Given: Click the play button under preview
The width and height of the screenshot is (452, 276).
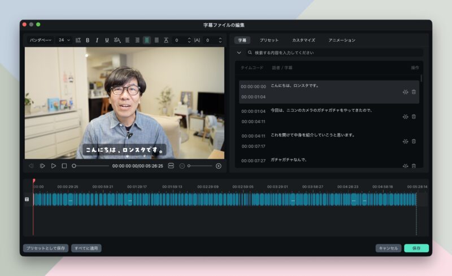Looking at the screenshot, I should 54,166.
